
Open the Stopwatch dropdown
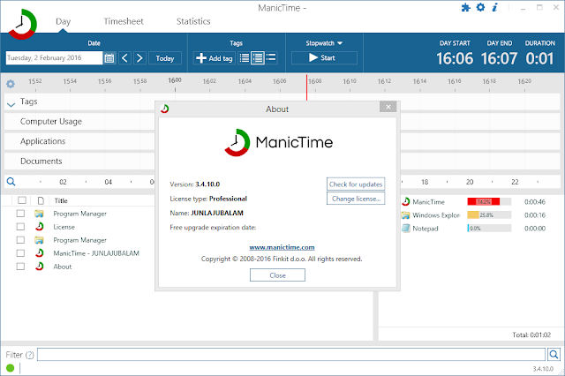tap(324, 43)
